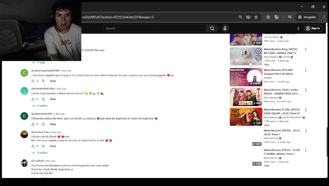Reply to Carolina_Paes's comment

tap(53, 146)
